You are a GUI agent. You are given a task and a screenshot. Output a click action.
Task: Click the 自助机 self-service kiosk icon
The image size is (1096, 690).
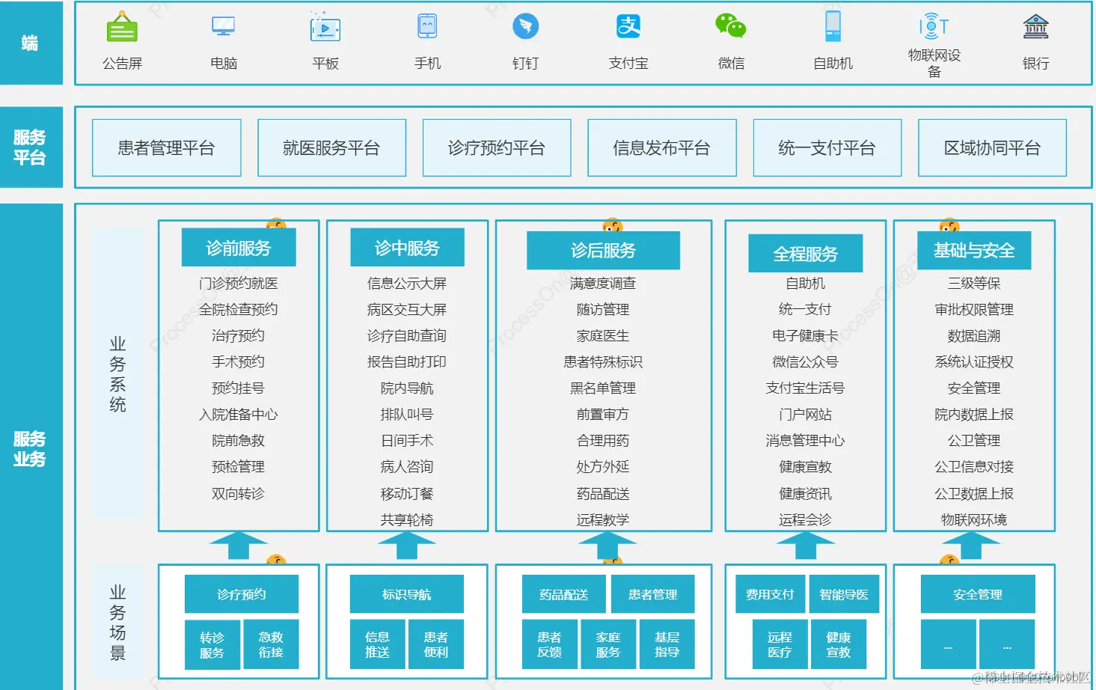(833, 26)
